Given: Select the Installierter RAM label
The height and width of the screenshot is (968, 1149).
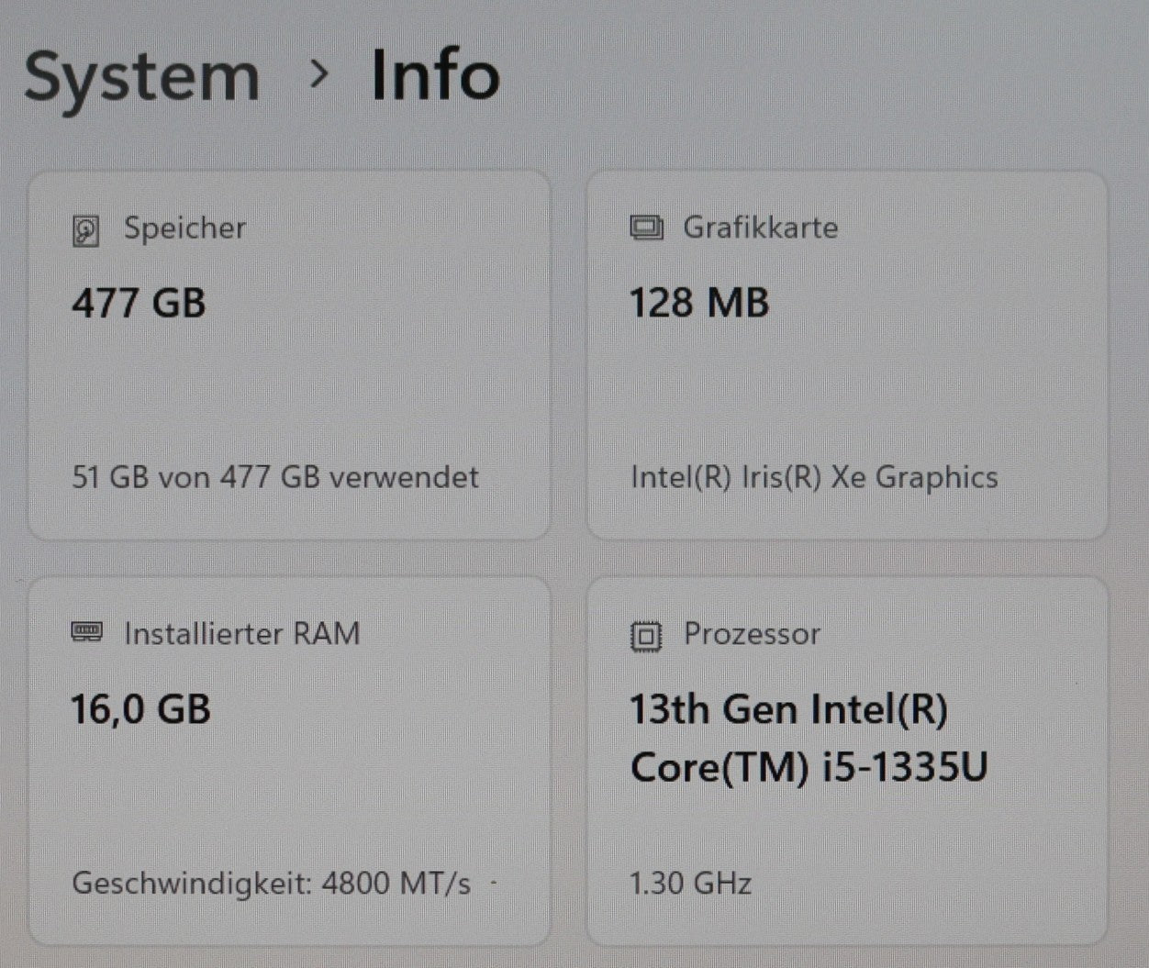Looking at the screenshot, I should [242, 633].
